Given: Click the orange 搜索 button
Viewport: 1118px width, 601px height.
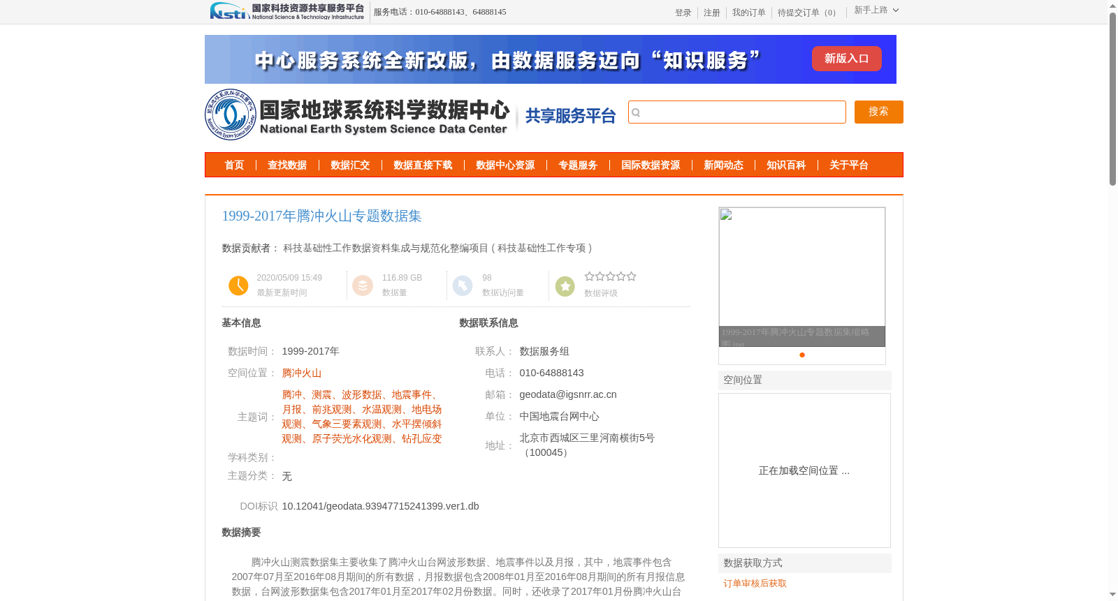Looking at the screenshot, I should click(878, 112).
